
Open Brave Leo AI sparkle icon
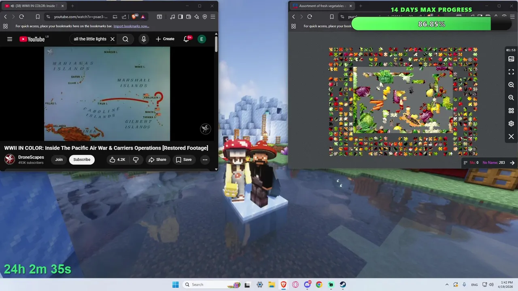[x=197, y=17]
